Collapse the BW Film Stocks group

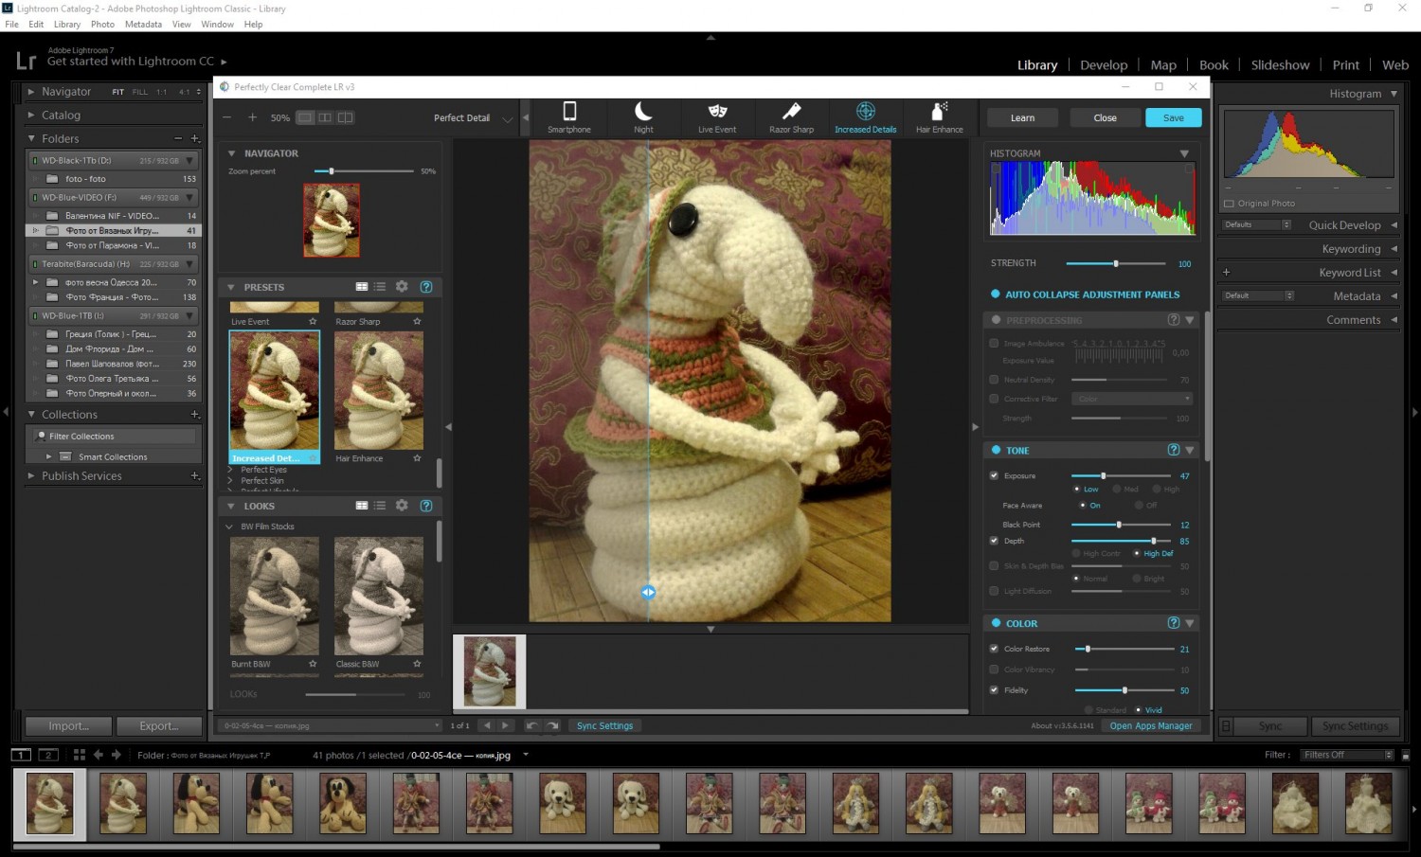229,527
